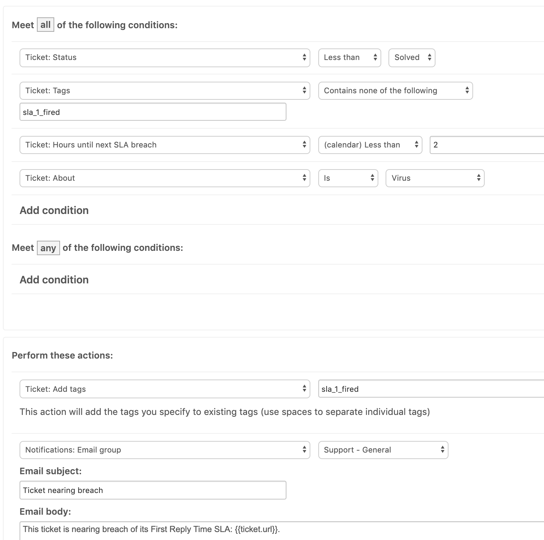
Task: Open the Less than operator dropdown
Action: [x=349, y=58]
